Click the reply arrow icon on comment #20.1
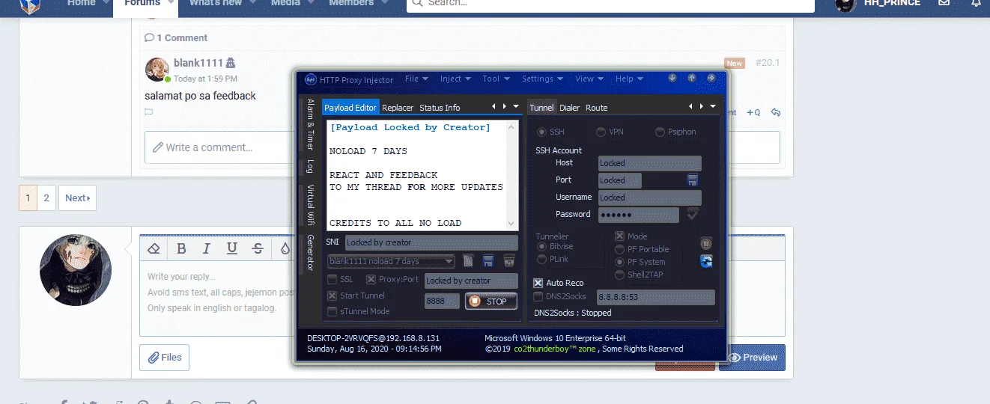The height and width of the screenshot is (404, 990). click(x=776, y=112)
